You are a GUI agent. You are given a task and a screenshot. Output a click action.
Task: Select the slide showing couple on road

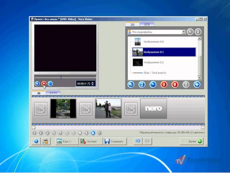tap(108, 108)
